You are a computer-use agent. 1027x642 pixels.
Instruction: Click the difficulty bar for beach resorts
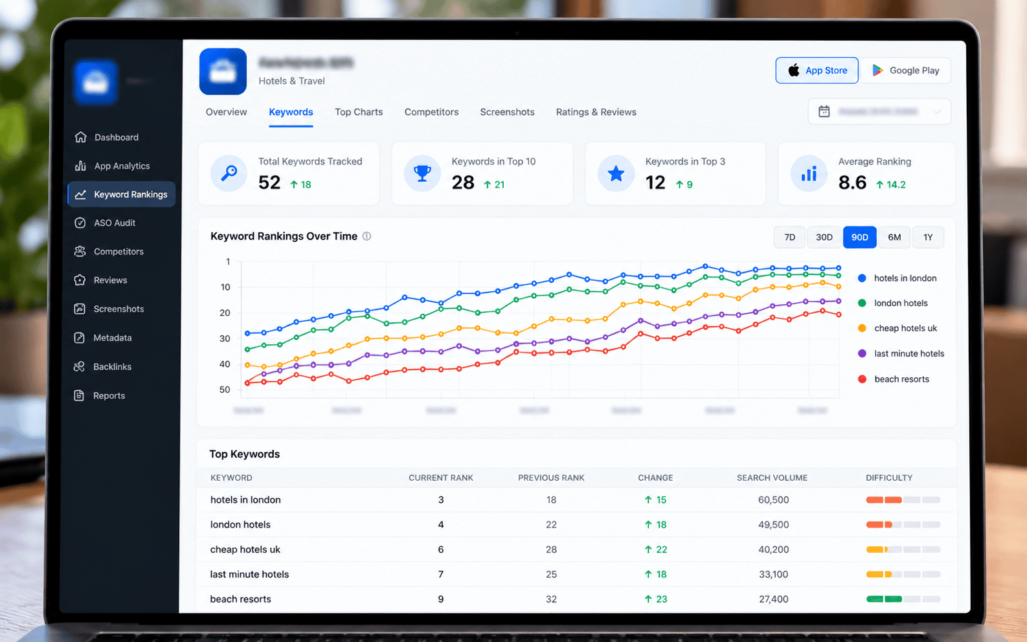click(x=903, y=599)
